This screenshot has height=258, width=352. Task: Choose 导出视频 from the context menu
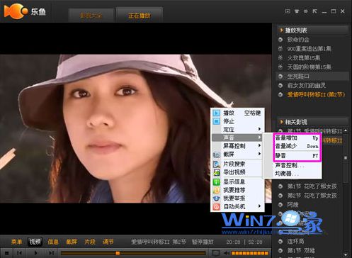point(238,172)
